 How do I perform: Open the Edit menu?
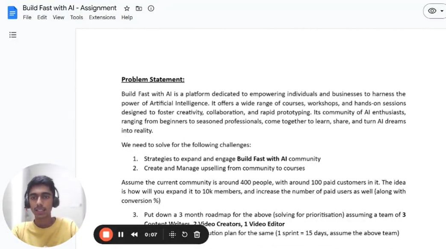point(42,18)
